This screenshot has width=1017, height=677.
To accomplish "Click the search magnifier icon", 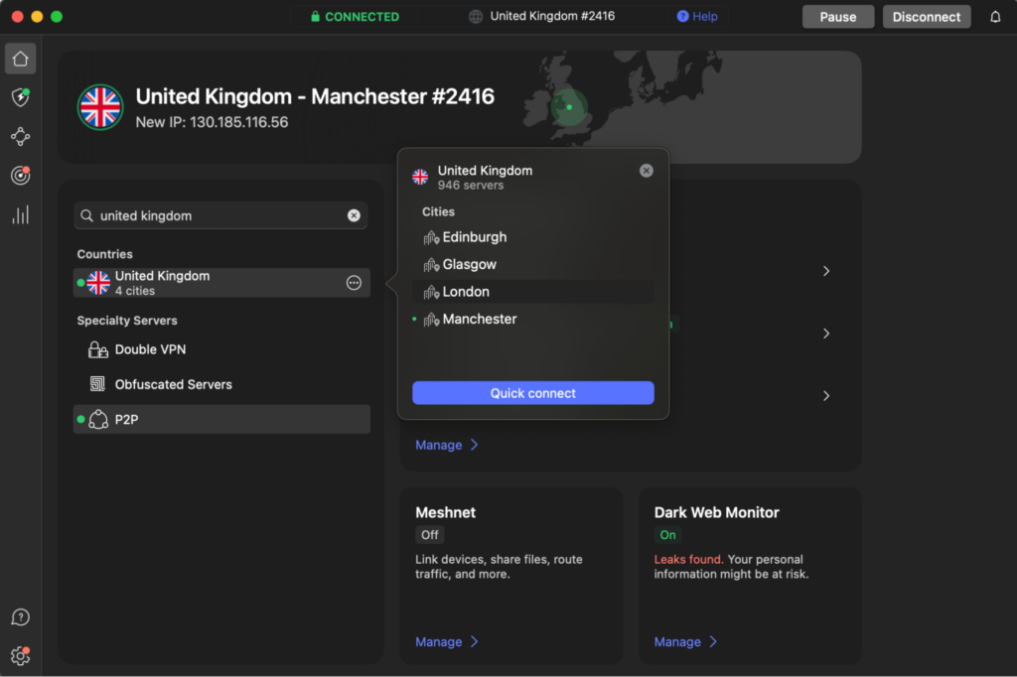I will (x=87, y=215).
